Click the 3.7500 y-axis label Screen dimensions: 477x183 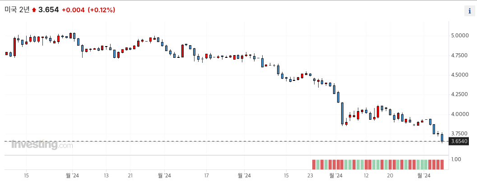click(x=461, y=134)
